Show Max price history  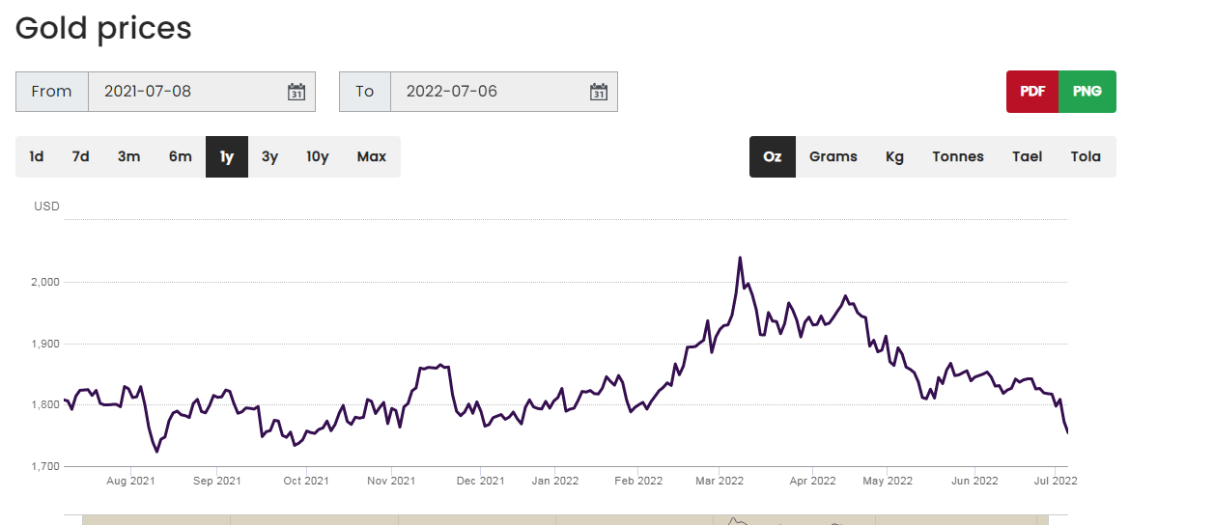point(372,156)
